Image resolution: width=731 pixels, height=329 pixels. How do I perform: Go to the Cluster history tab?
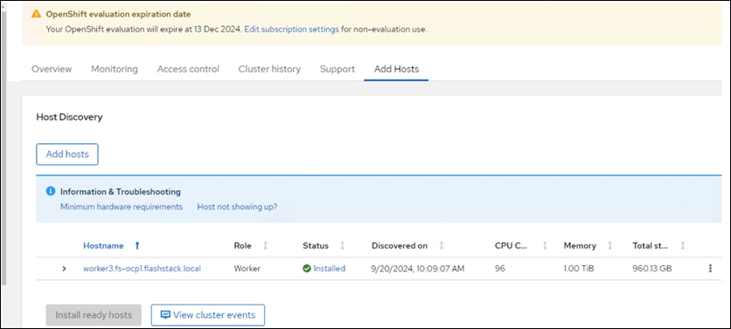[x=269, y=69]
